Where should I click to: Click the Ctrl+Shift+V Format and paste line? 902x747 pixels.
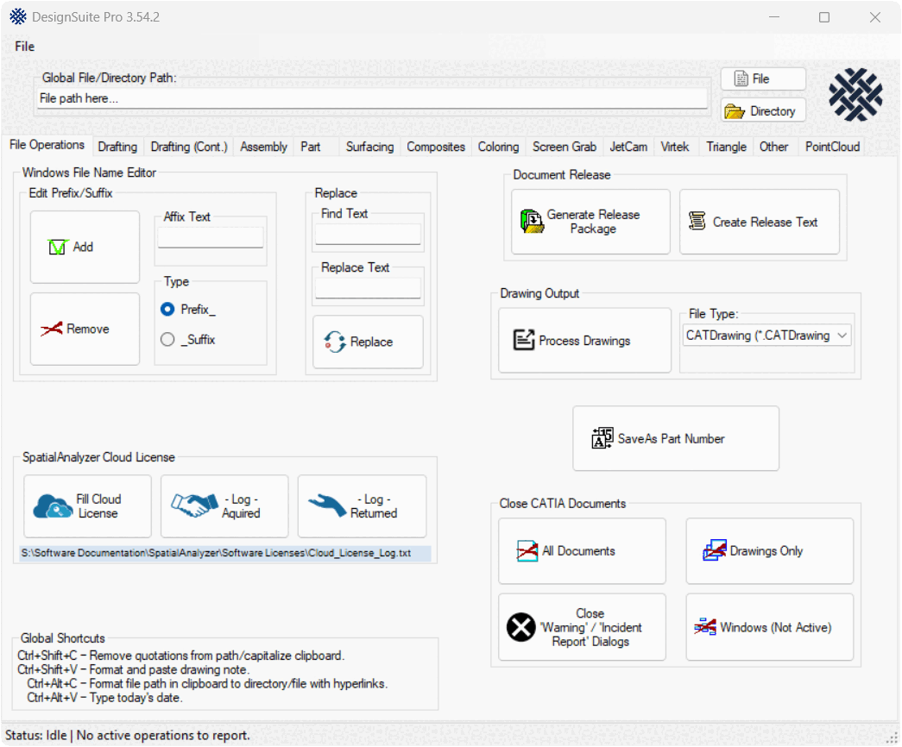click(133, 669)
